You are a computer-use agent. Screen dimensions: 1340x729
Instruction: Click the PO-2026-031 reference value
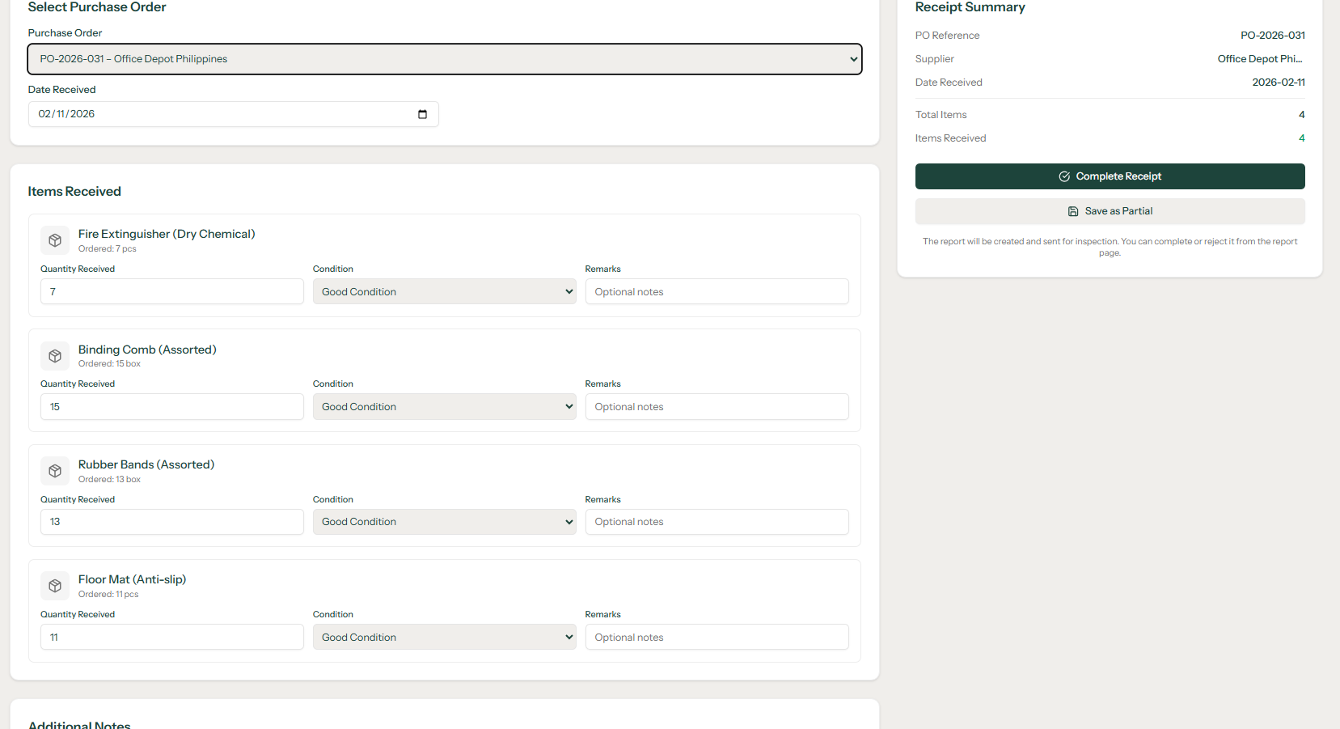tap(1273, 36)
